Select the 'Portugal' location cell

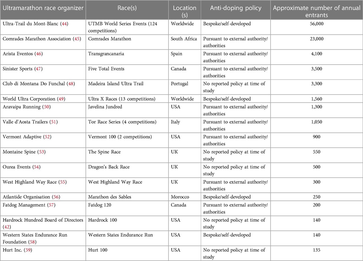(x=185, y=87)
